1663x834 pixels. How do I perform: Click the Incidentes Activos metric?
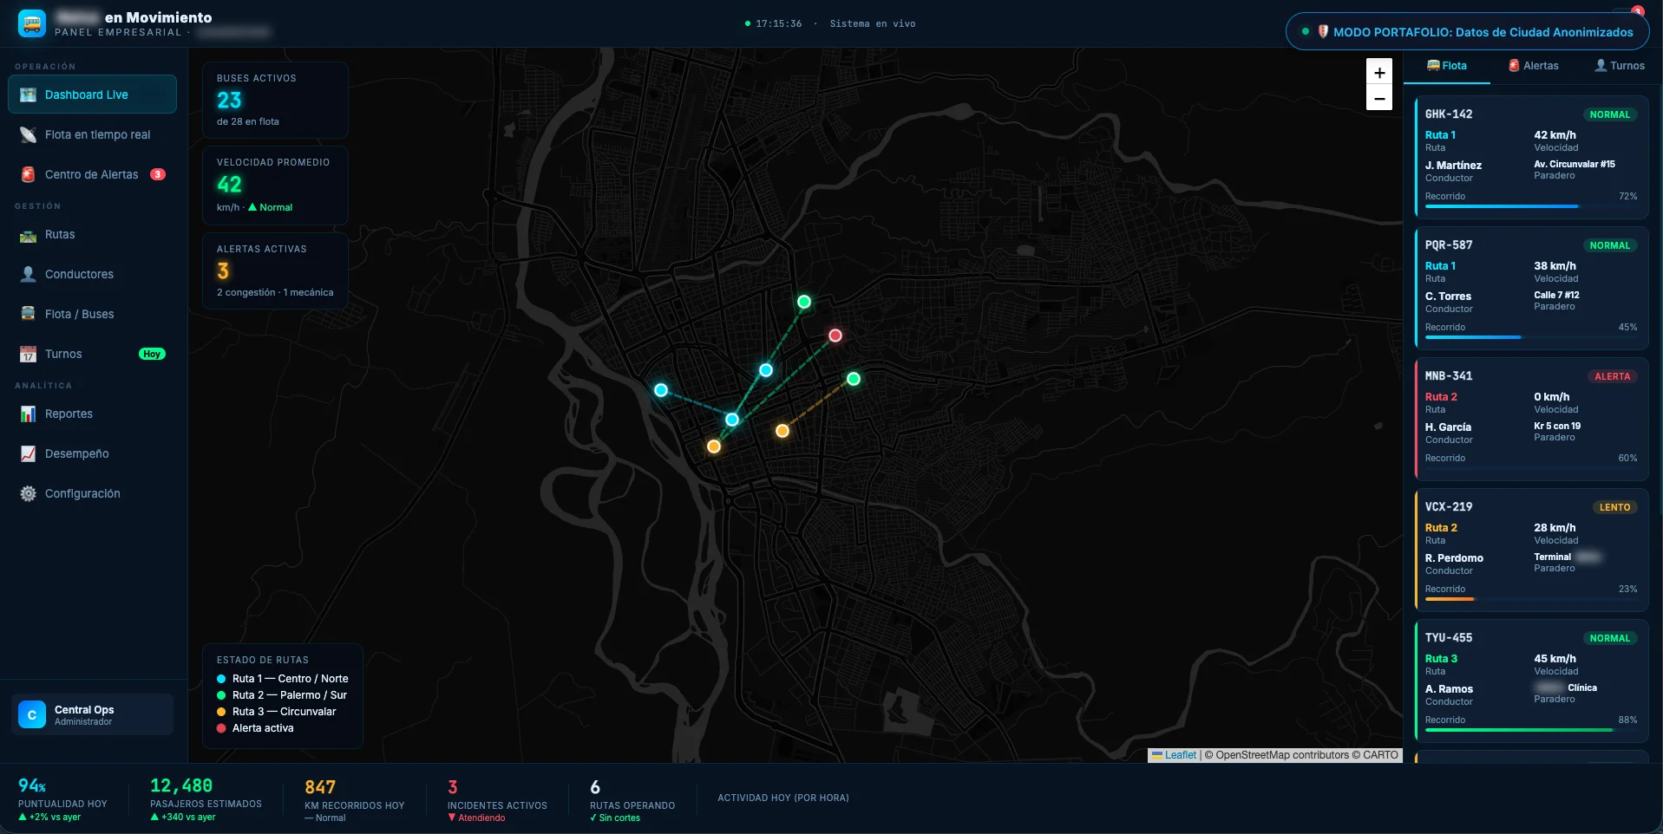497,801
